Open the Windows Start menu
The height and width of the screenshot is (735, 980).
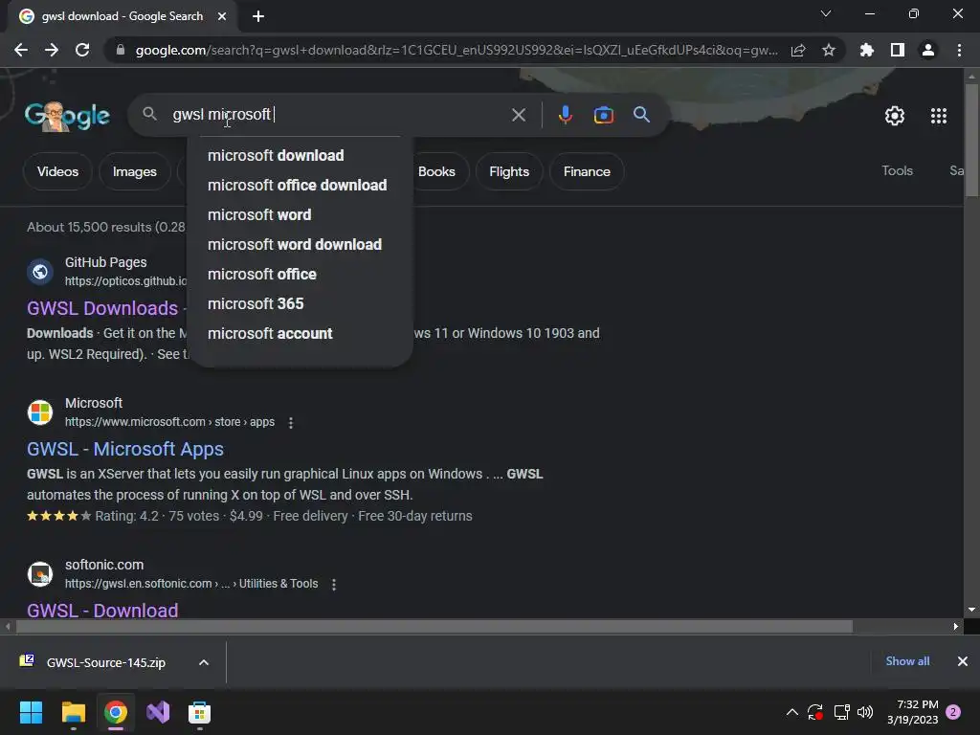31,712
